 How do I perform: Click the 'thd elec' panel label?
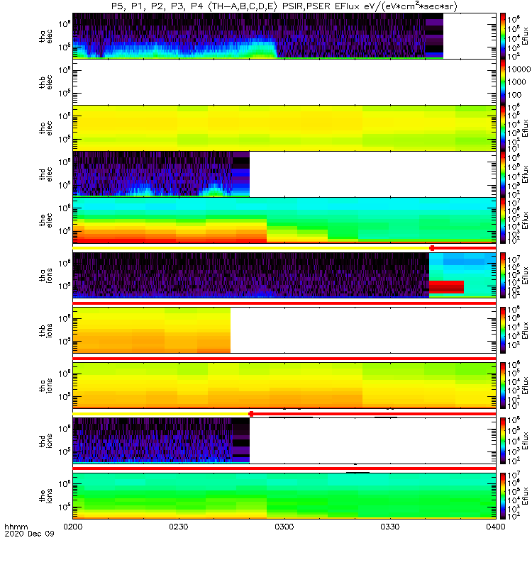coord(45,174)
